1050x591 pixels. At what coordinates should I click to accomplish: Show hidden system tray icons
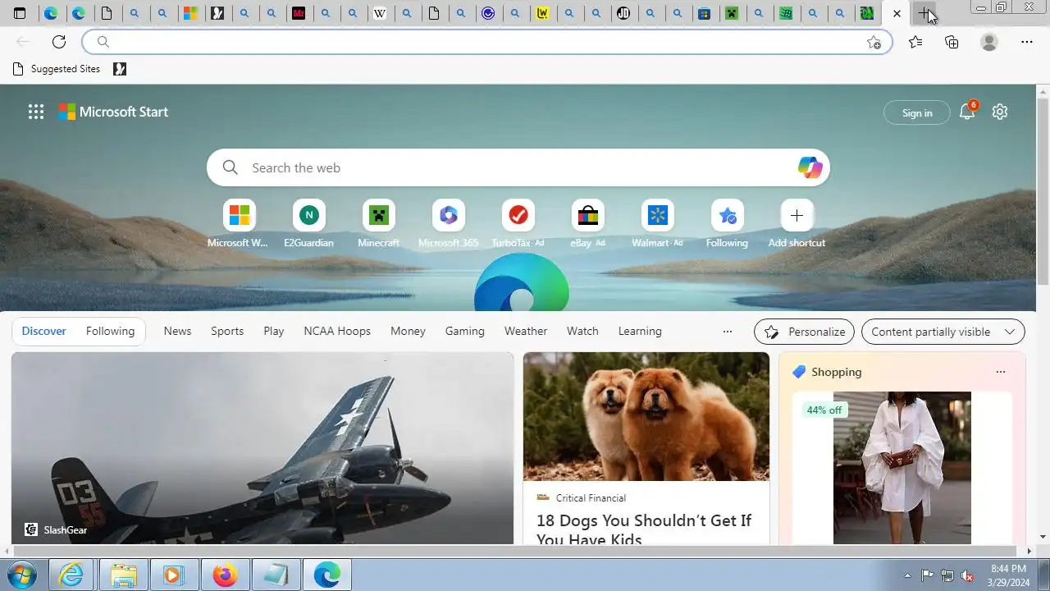click(x=907, y=575)
